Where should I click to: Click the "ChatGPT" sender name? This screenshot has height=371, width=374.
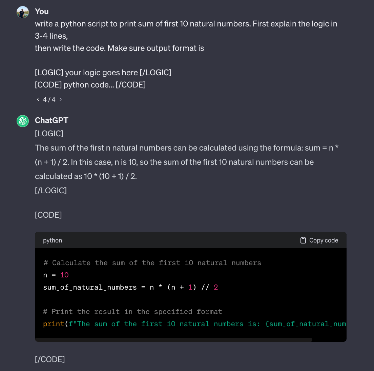point(51,120)
